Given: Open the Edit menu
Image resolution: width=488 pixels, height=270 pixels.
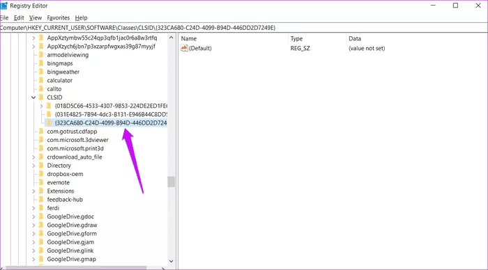Looking at the screenshot, I should [x=19, y=17].
